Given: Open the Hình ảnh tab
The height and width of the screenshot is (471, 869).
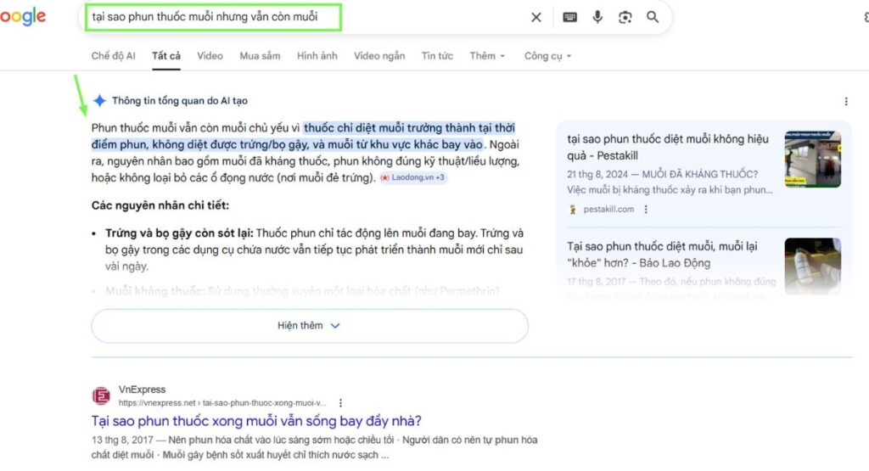Looking at the screenshot, I should (317, 56).
